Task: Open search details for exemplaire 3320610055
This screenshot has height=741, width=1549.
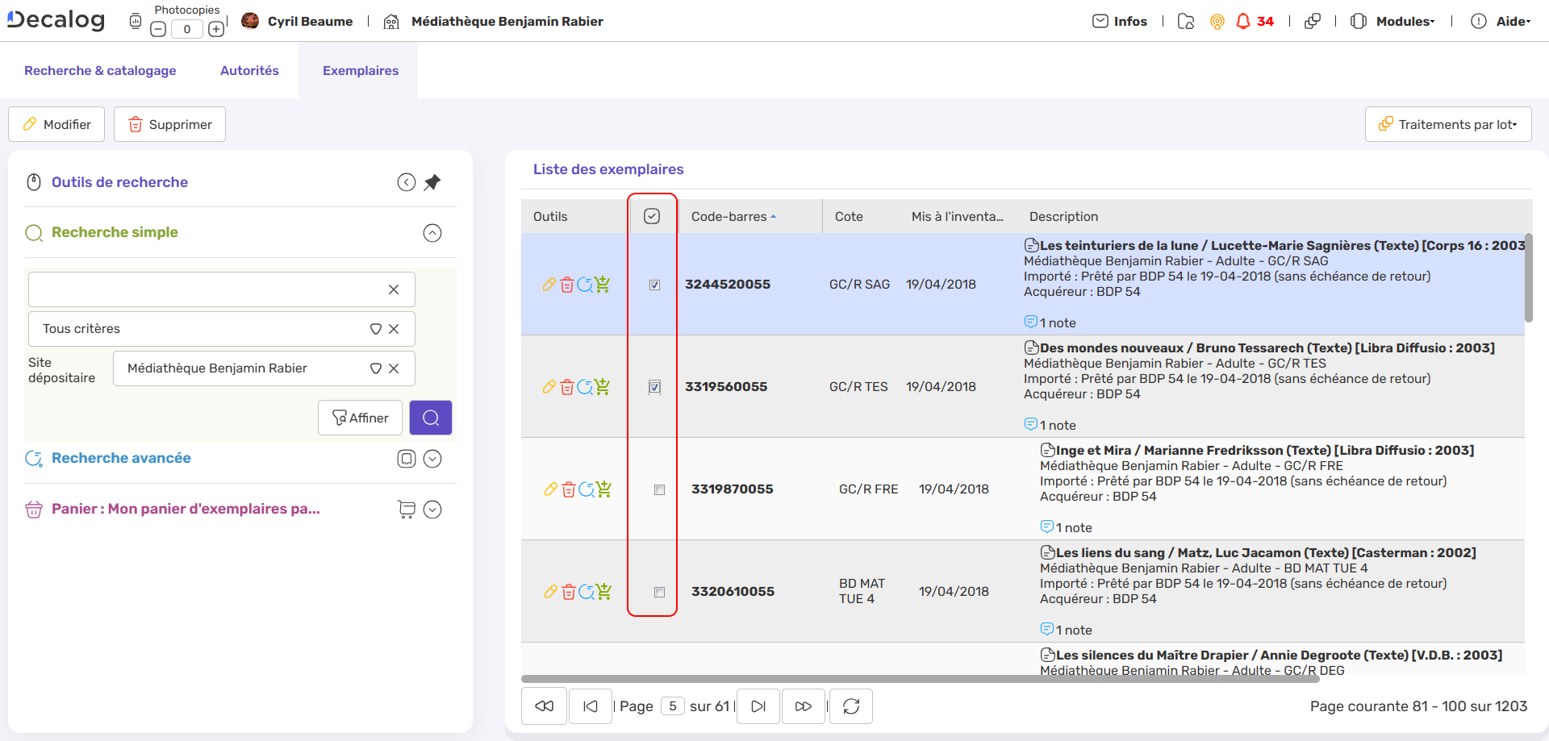Action: tap(587, 592)
